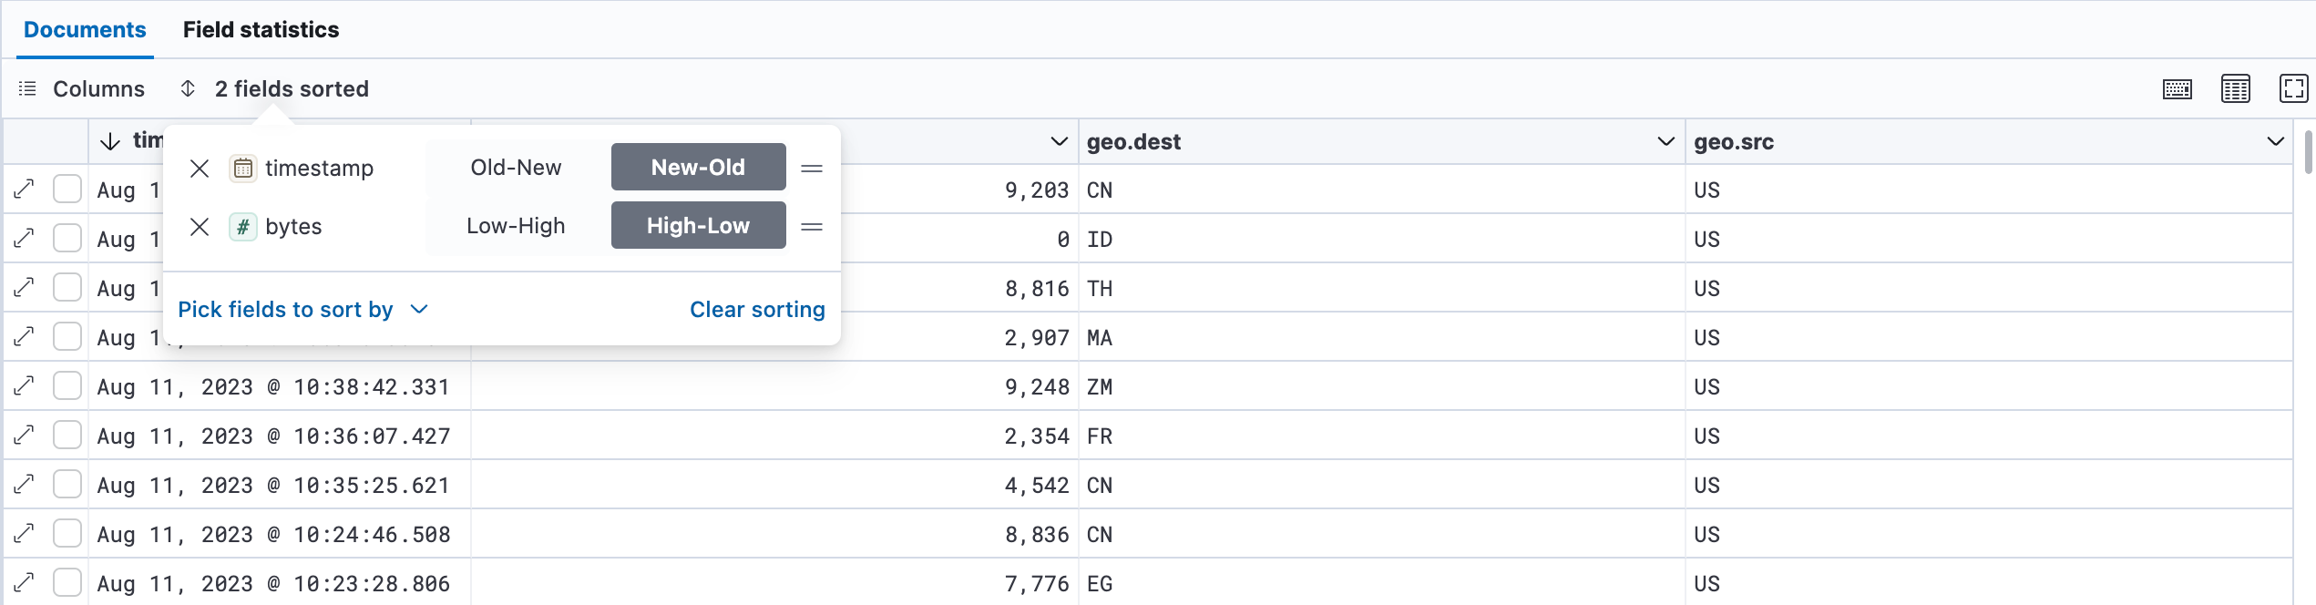Screen dimensions: 2316x605
Task: Clear sorting for all fields
Action: pos(757,310)
